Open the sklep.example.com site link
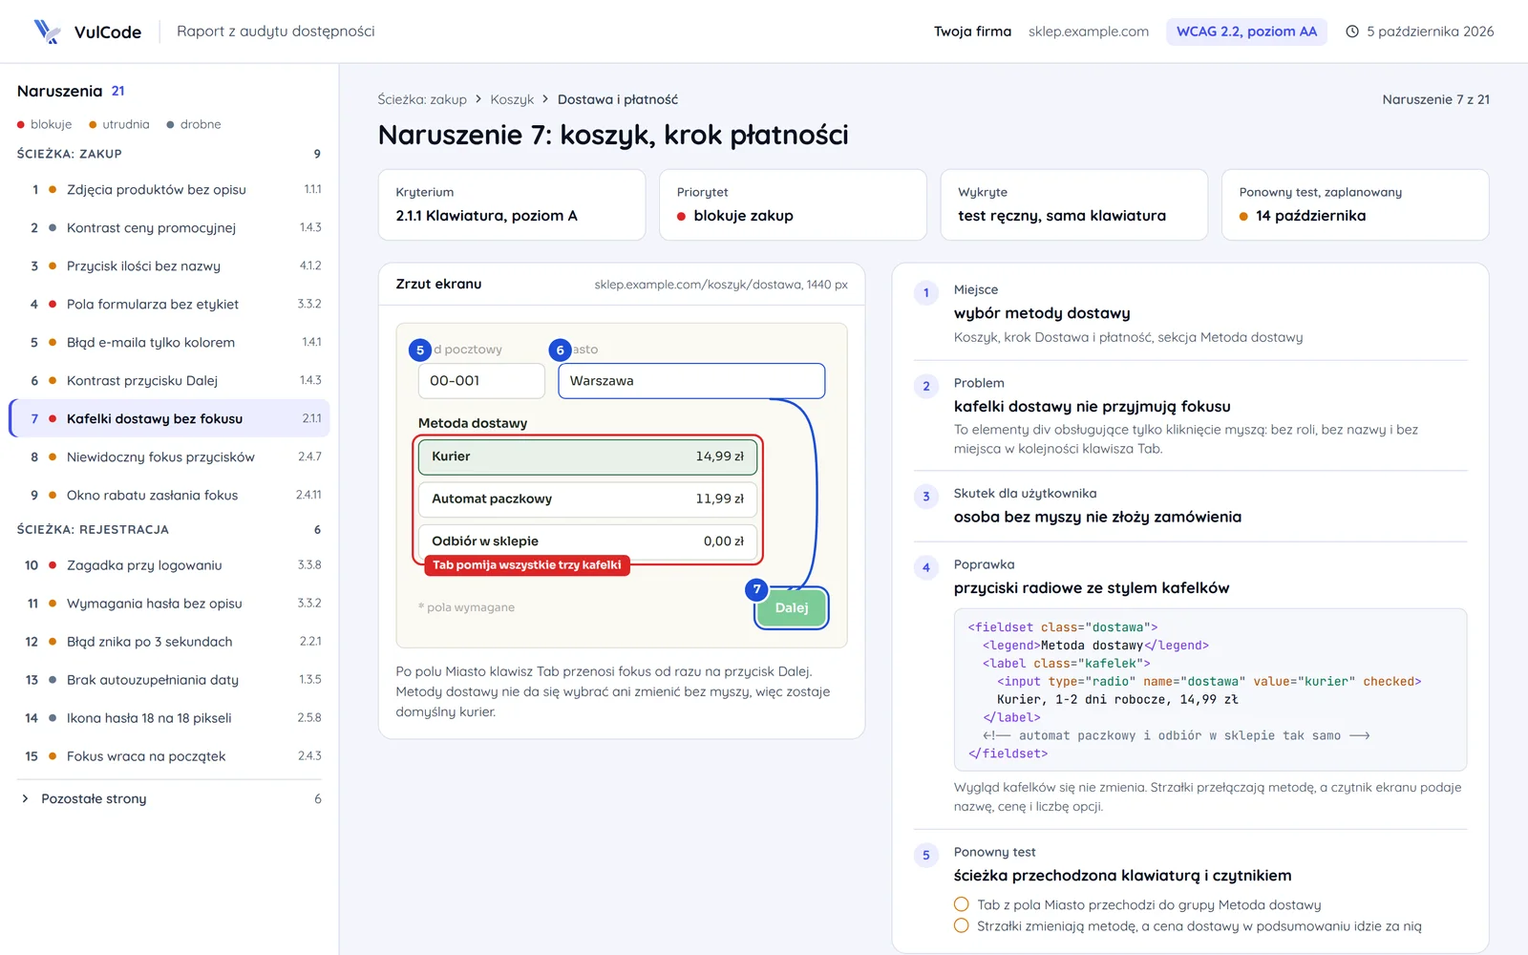Screen dimensions: 1528x955 pyautogui.click(x=1089, y=32)
